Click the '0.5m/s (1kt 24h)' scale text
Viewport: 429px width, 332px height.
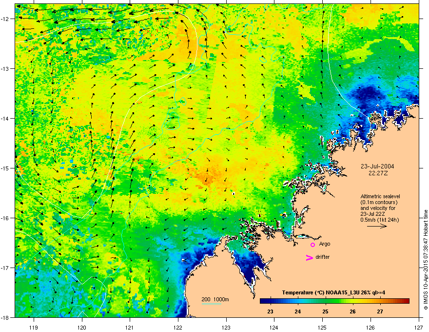pos(379,220)
